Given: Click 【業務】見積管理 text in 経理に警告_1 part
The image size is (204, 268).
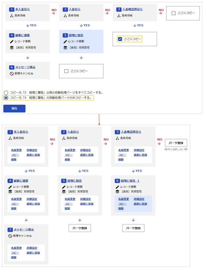Looking at the screenshot, I should pos(131,192).
